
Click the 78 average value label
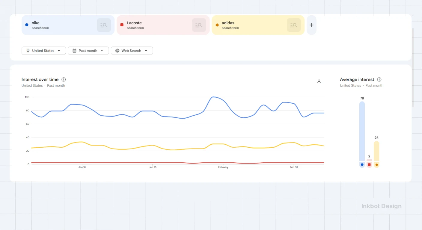coord(362,98)
